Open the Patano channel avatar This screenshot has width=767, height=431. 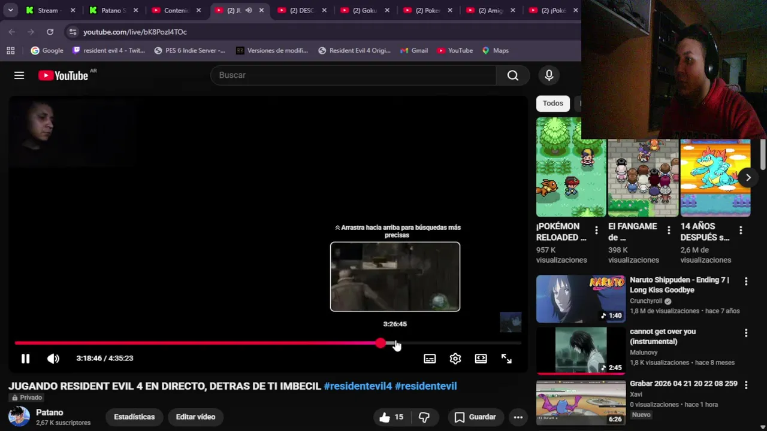[x=19, y=416]
